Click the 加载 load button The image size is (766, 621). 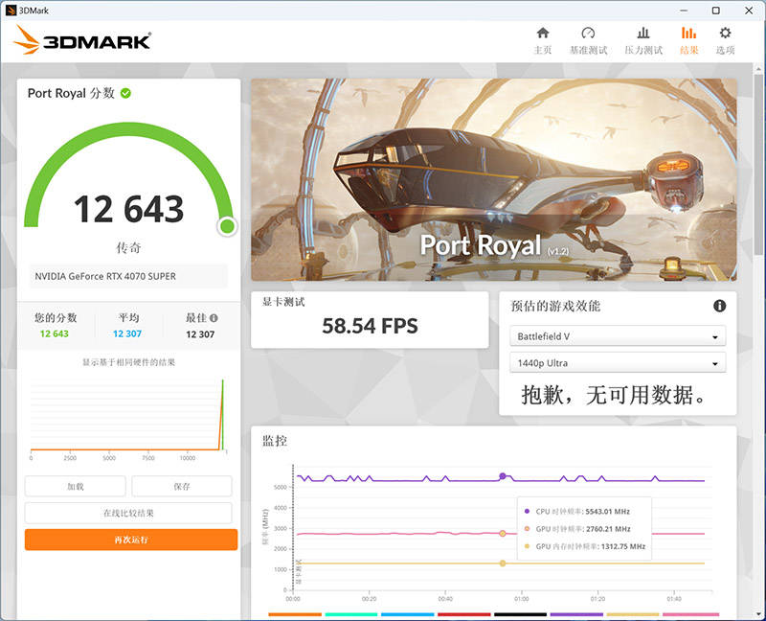click(76, 487)
